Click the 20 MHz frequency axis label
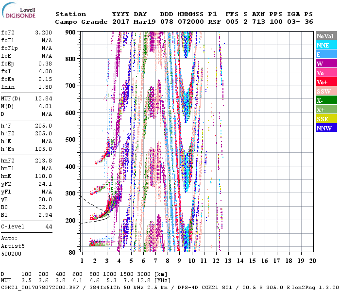This screenshot has width=340, height=291. coord(312,261)
